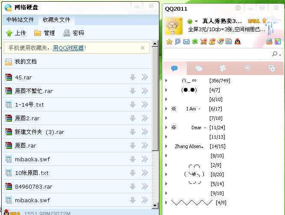
Task: Select the 45.rar file name
Action: click(x=23, y=78)
